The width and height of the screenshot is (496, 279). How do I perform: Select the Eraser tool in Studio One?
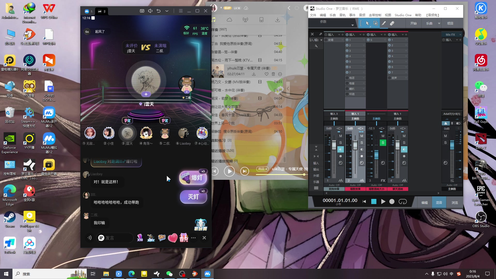(x=392, y=23)
